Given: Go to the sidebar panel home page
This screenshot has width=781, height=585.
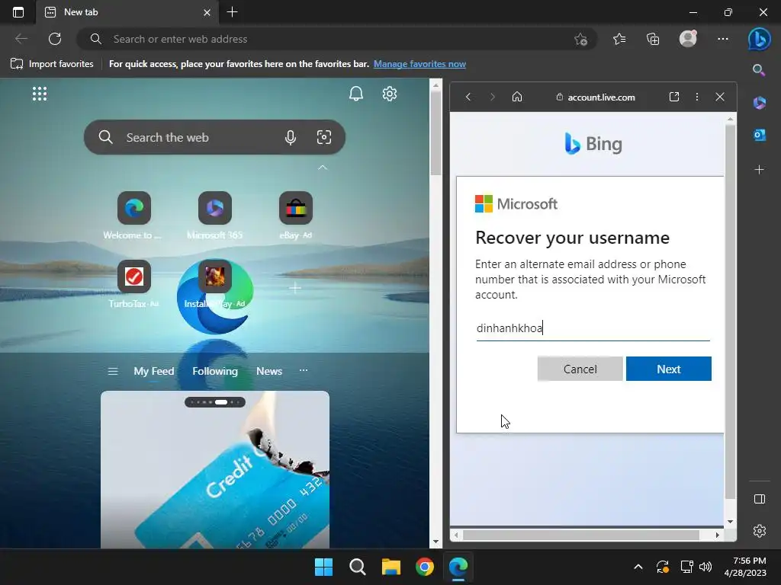Looking at the screenshot, I should [517, 97].
